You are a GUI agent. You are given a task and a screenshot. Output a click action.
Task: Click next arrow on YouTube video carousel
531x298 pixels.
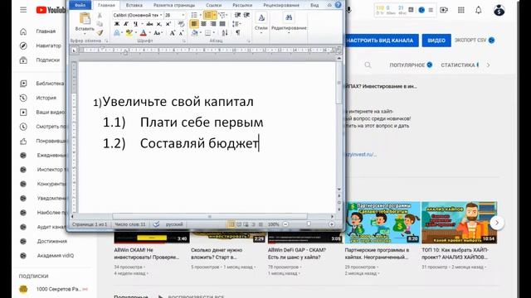coord(497,223)
